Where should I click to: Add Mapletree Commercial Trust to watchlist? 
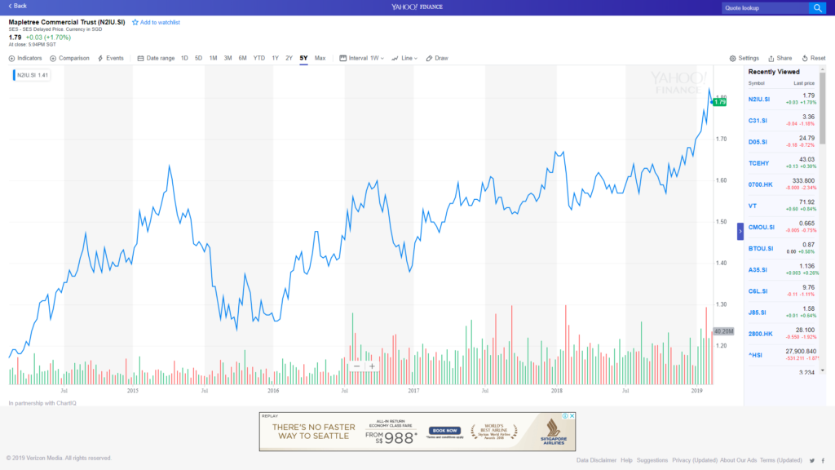(x=156, y=22)
